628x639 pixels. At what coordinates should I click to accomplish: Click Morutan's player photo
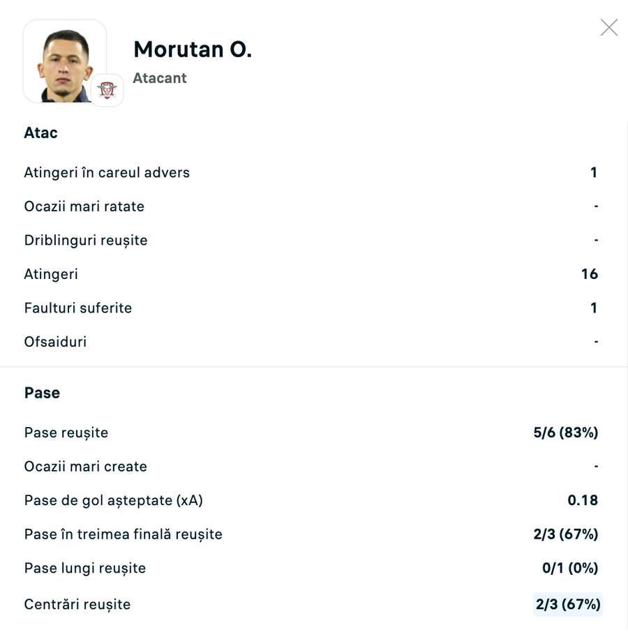pos(64,61)
